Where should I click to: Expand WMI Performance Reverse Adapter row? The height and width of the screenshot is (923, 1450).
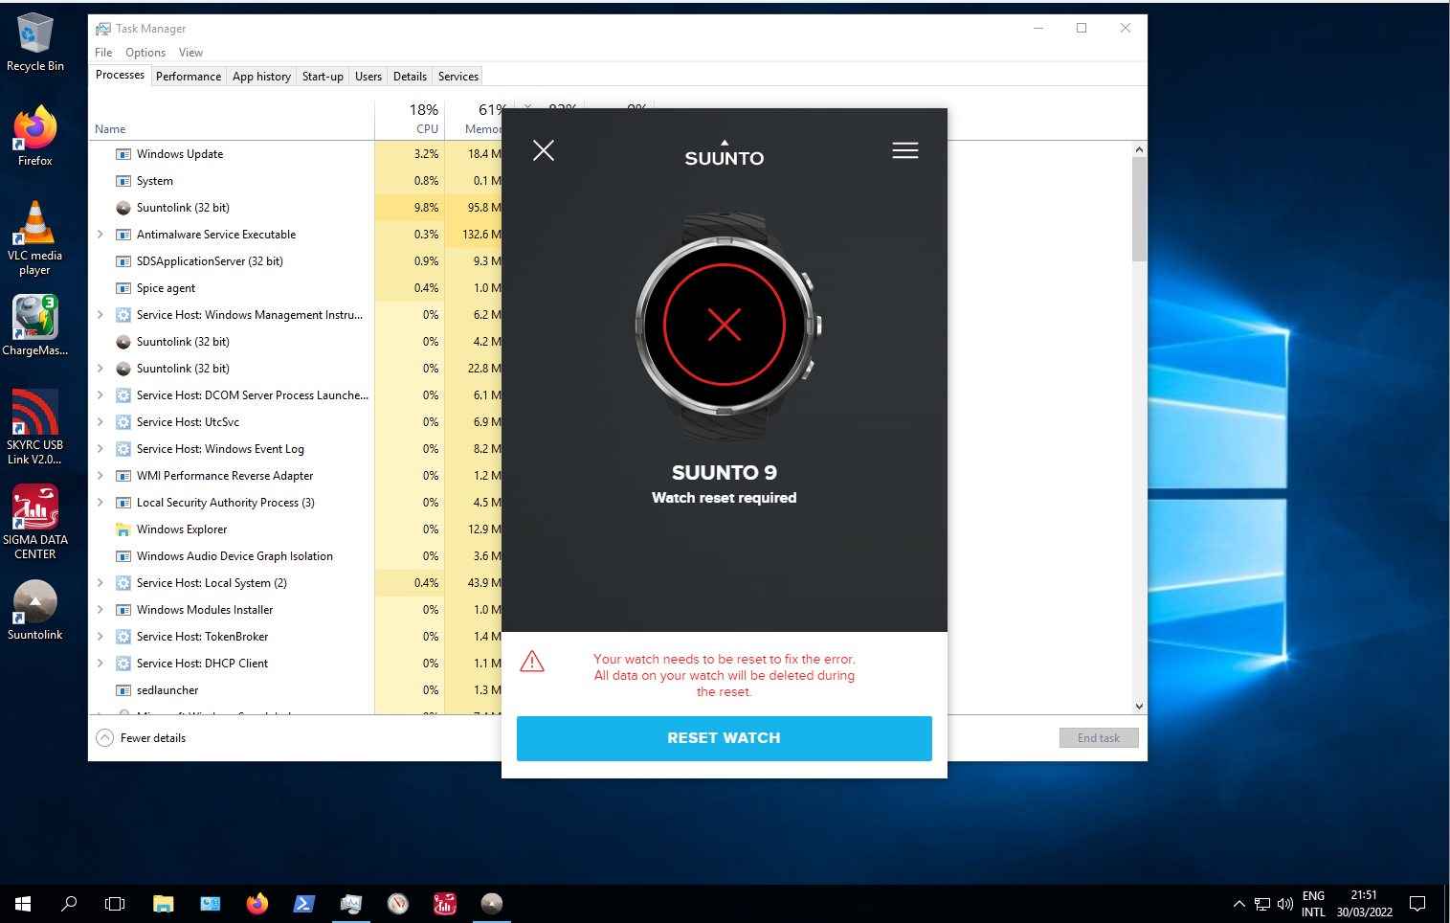tap(100, 476)
